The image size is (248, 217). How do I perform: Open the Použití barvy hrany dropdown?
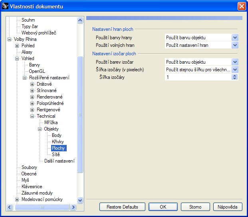235,38
